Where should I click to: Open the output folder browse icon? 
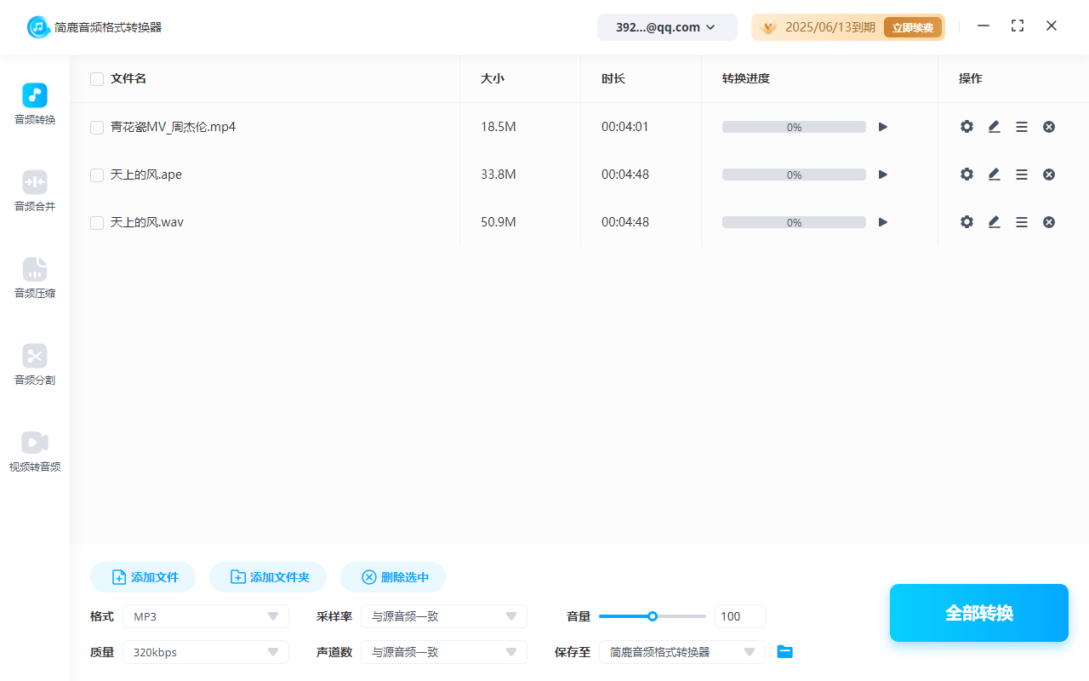point(784,651)
